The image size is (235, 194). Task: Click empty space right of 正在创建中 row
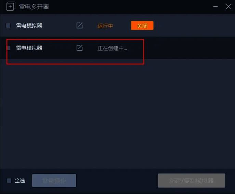point(190,48)
